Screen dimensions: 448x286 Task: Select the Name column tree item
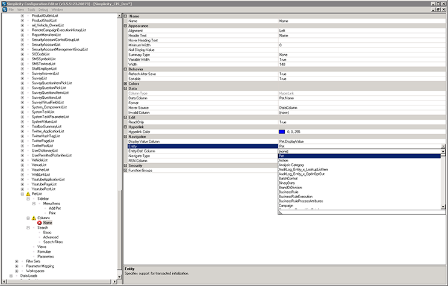click(x=48, y=223)
